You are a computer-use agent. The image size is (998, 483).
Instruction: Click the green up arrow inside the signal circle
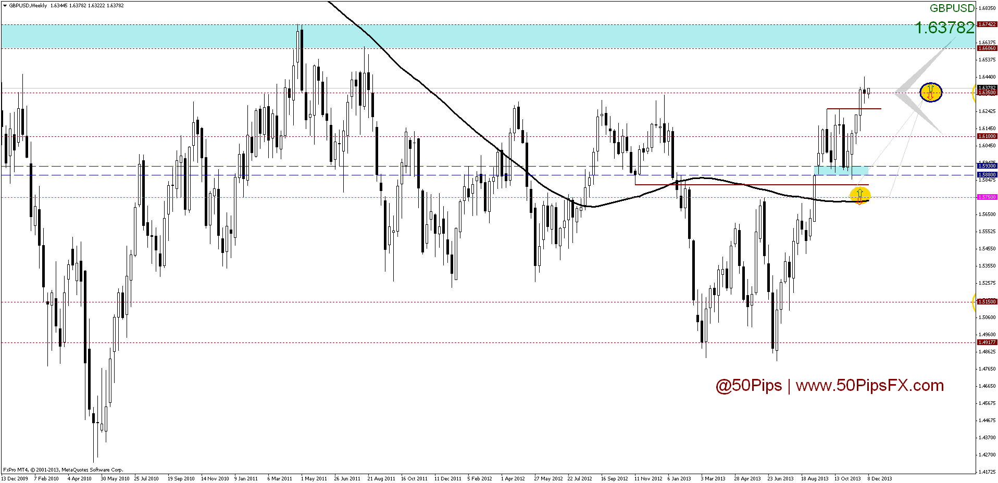tap(931, 87)
